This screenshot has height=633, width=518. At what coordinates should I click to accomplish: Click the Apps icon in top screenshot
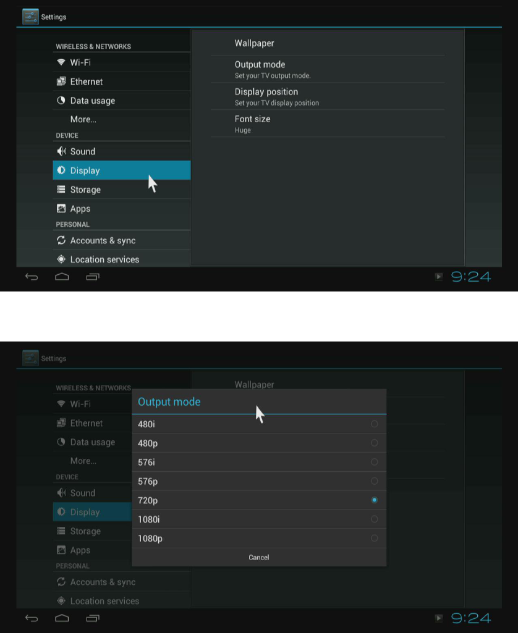click(61, 208)
